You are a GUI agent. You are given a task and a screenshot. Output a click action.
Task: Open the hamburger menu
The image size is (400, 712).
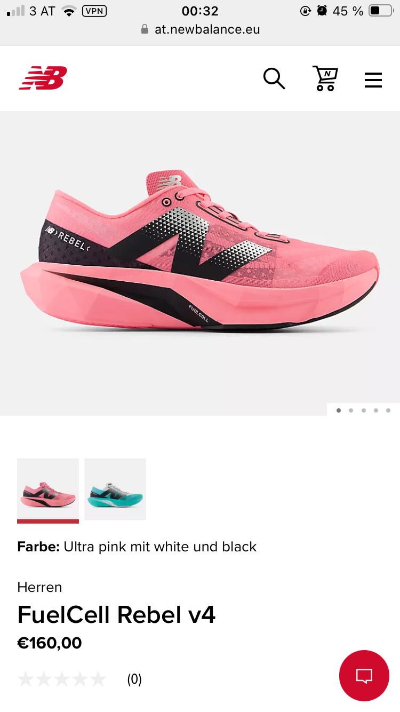click(373, 80)
